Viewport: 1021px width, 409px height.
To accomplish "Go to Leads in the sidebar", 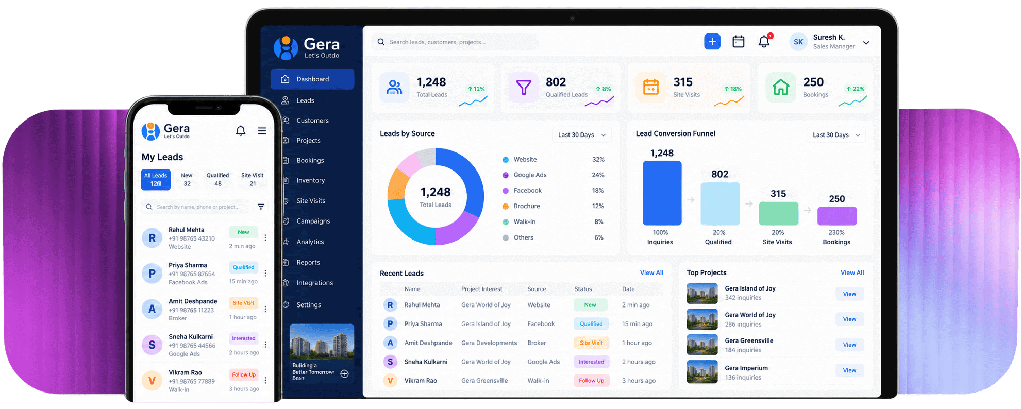I will point(305,100).
